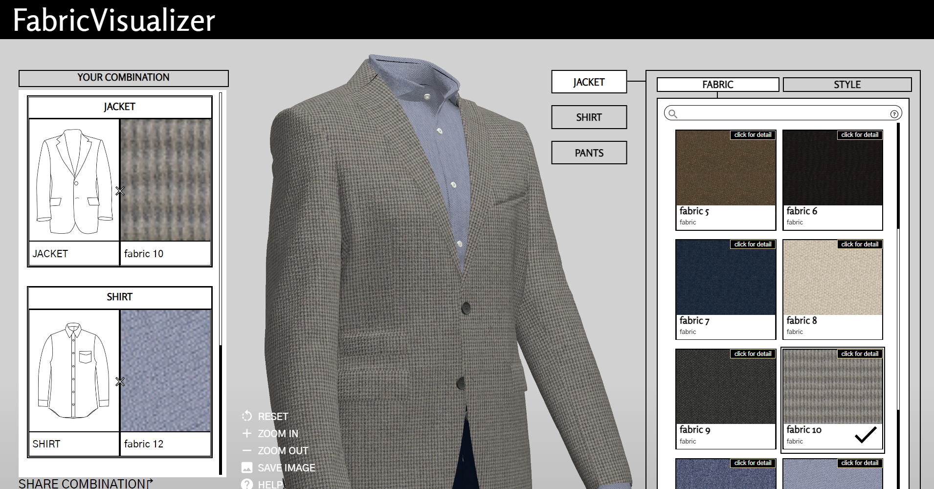Open detail for fabric 6
The image size is (934, 489).
[x=860, y=135]
